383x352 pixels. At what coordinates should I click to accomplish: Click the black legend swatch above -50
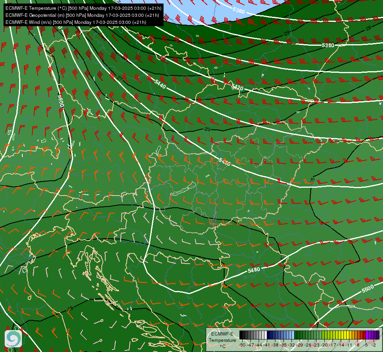pos(241,335)
